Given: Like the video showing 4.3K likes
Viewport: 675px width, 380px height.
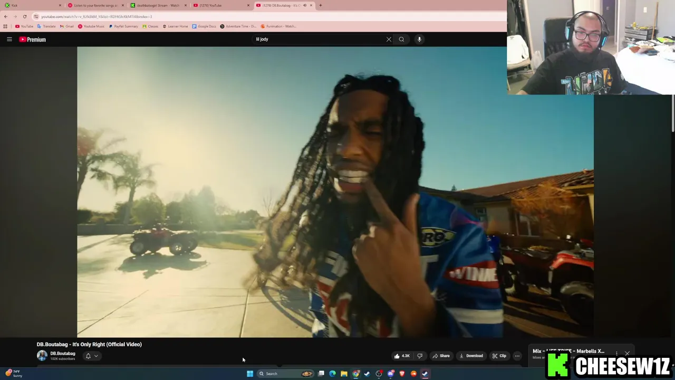Looking at the screenshot, I should point(402,356).
